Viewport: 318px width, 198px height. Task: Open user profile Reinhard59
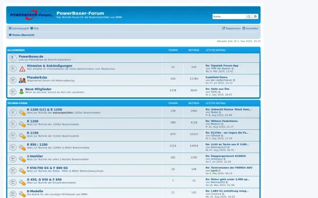point(218,182)
